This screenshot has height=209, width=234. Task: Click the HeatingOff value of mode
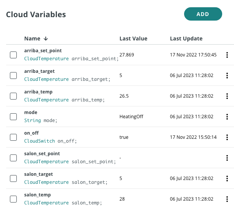click(131, 117)
